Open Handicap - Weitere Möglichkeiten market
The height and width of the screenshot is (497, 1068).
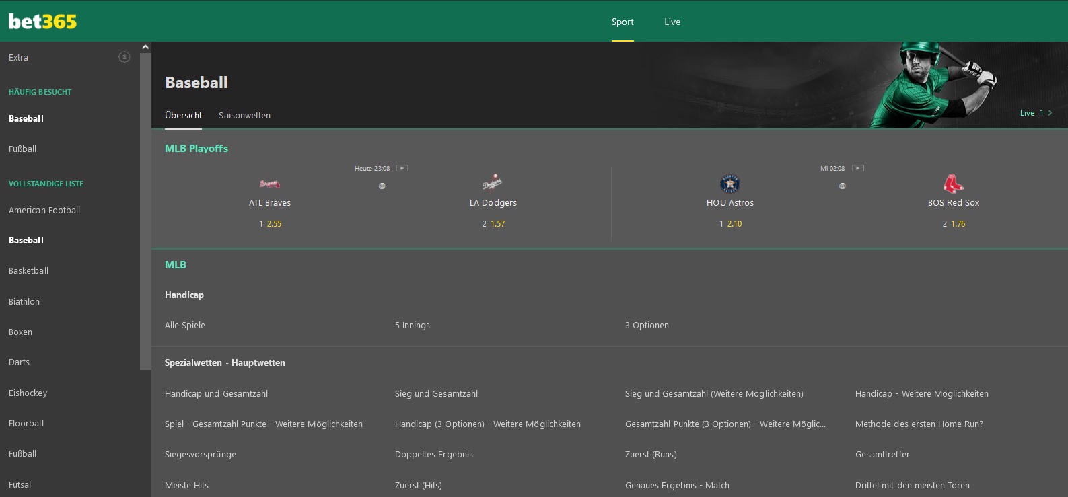pyautogui.click(x=922, y=394)
